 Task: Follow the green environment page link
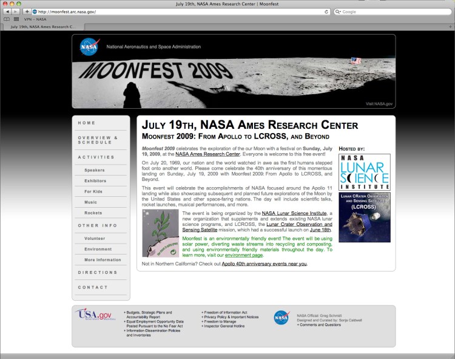pyautogui.click(x=244, y=255)
